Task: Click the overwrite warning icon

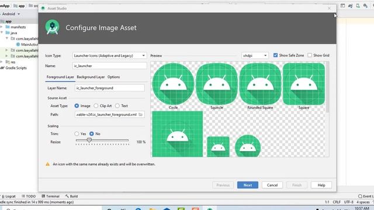Action: click(48, 164)
